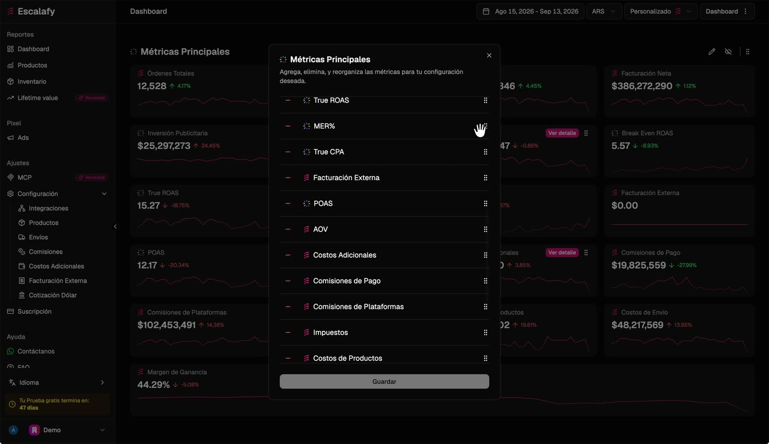Image resolution: width=769 pixels, height=444 pixels.
Task: Remove Facturación Externa using minus toggle
Action: [288, 178]
